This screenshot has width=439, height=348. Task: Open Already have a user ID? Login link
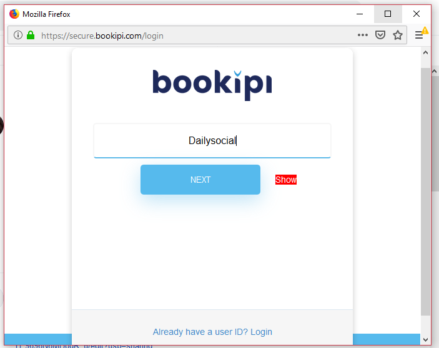[212, 332]
